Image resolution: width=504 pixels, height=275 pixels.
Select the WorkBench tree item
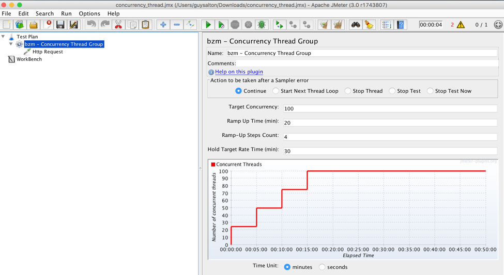(x=29, y=59)
